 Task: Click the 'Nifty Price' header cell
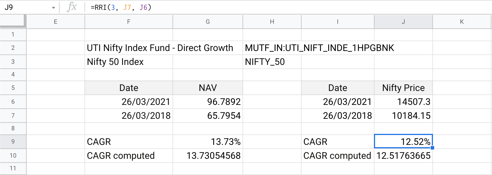click(403, 88)
